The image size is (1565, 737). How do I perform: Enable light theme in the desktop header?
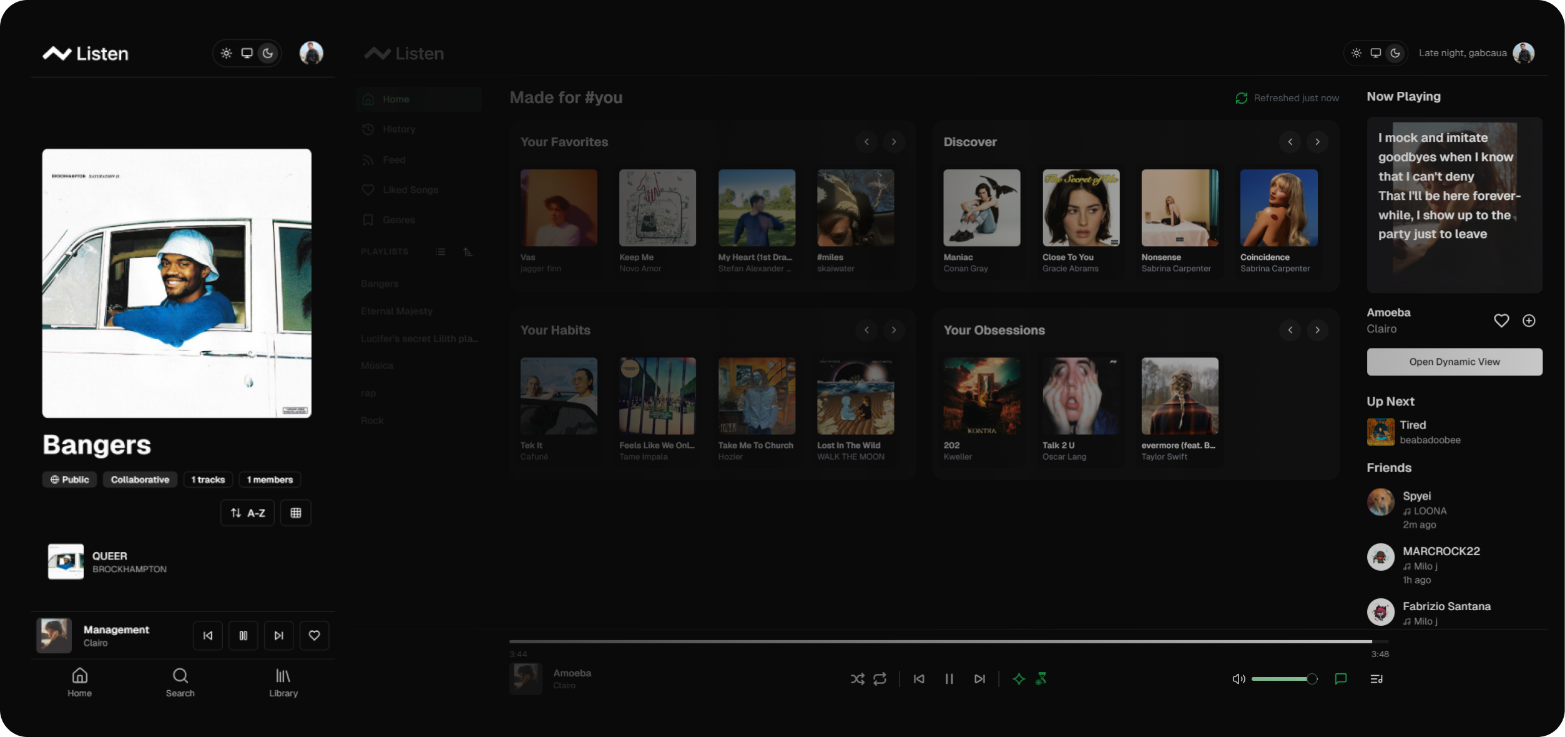pos(1356,53)
